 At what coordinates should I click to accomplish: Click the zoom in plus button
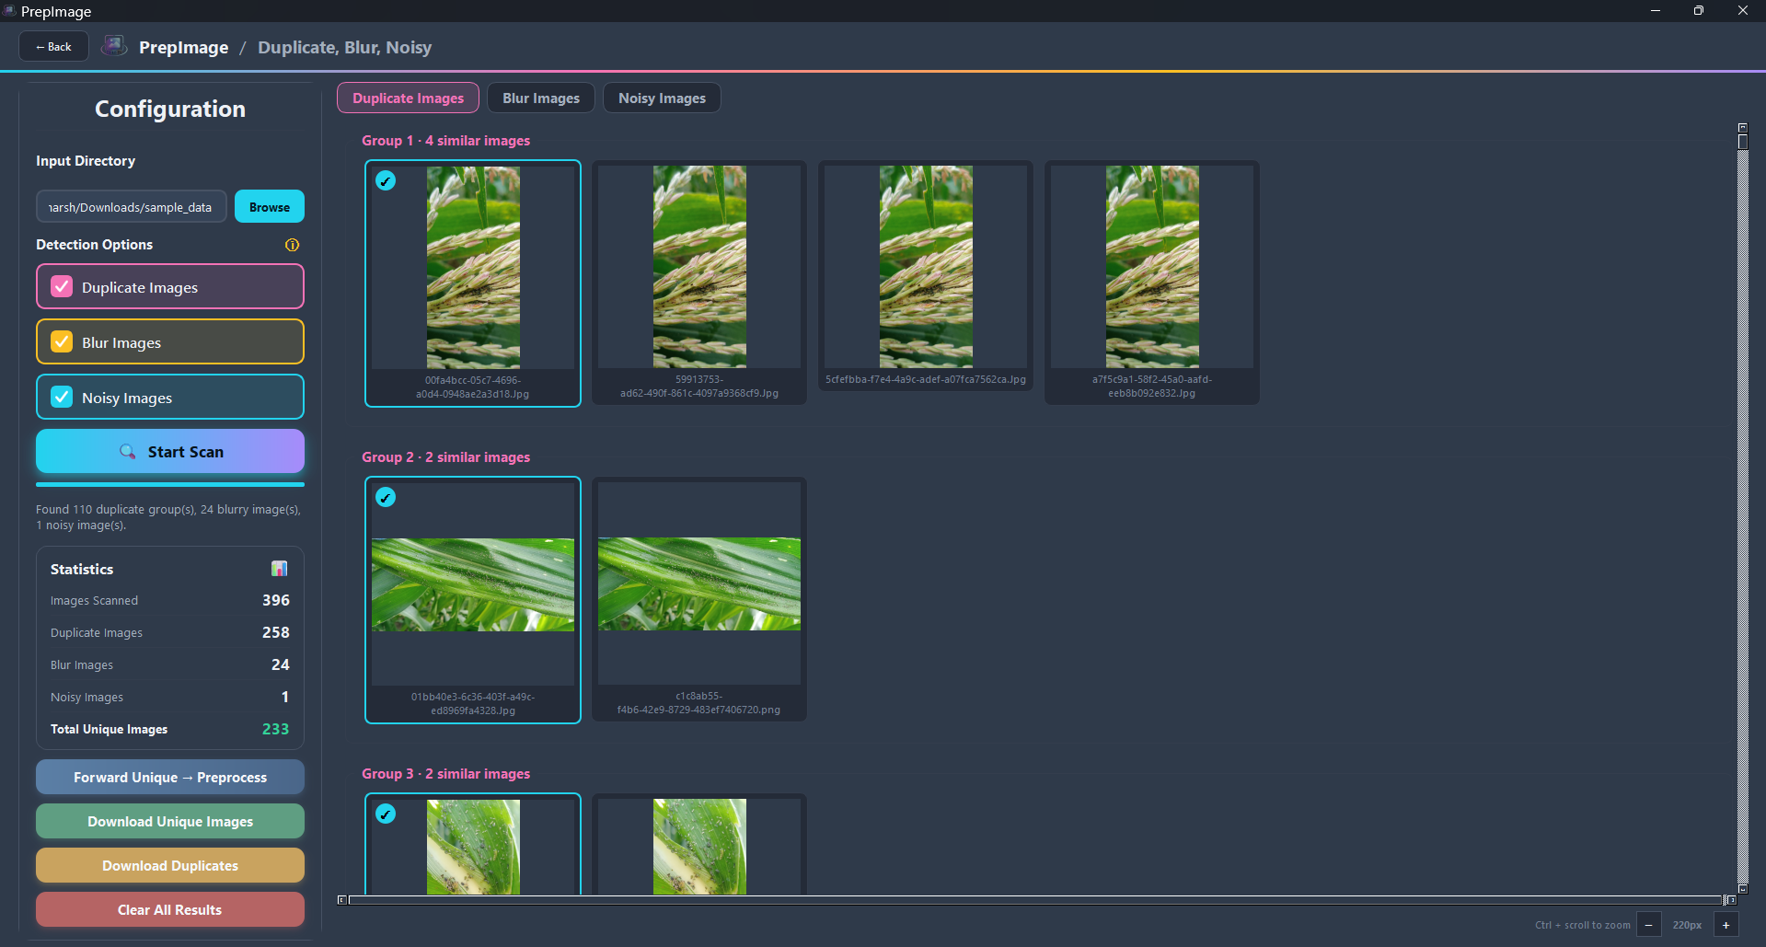tap(1726, 925)
